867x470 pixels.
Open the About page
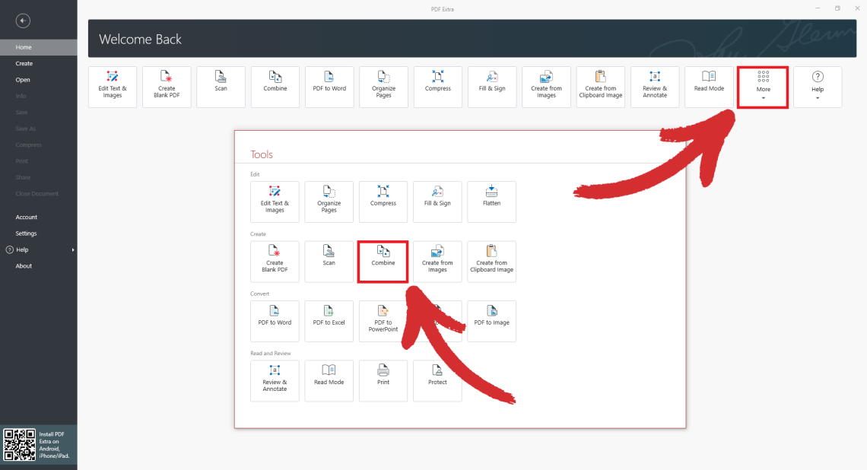[x=24, y=265]
